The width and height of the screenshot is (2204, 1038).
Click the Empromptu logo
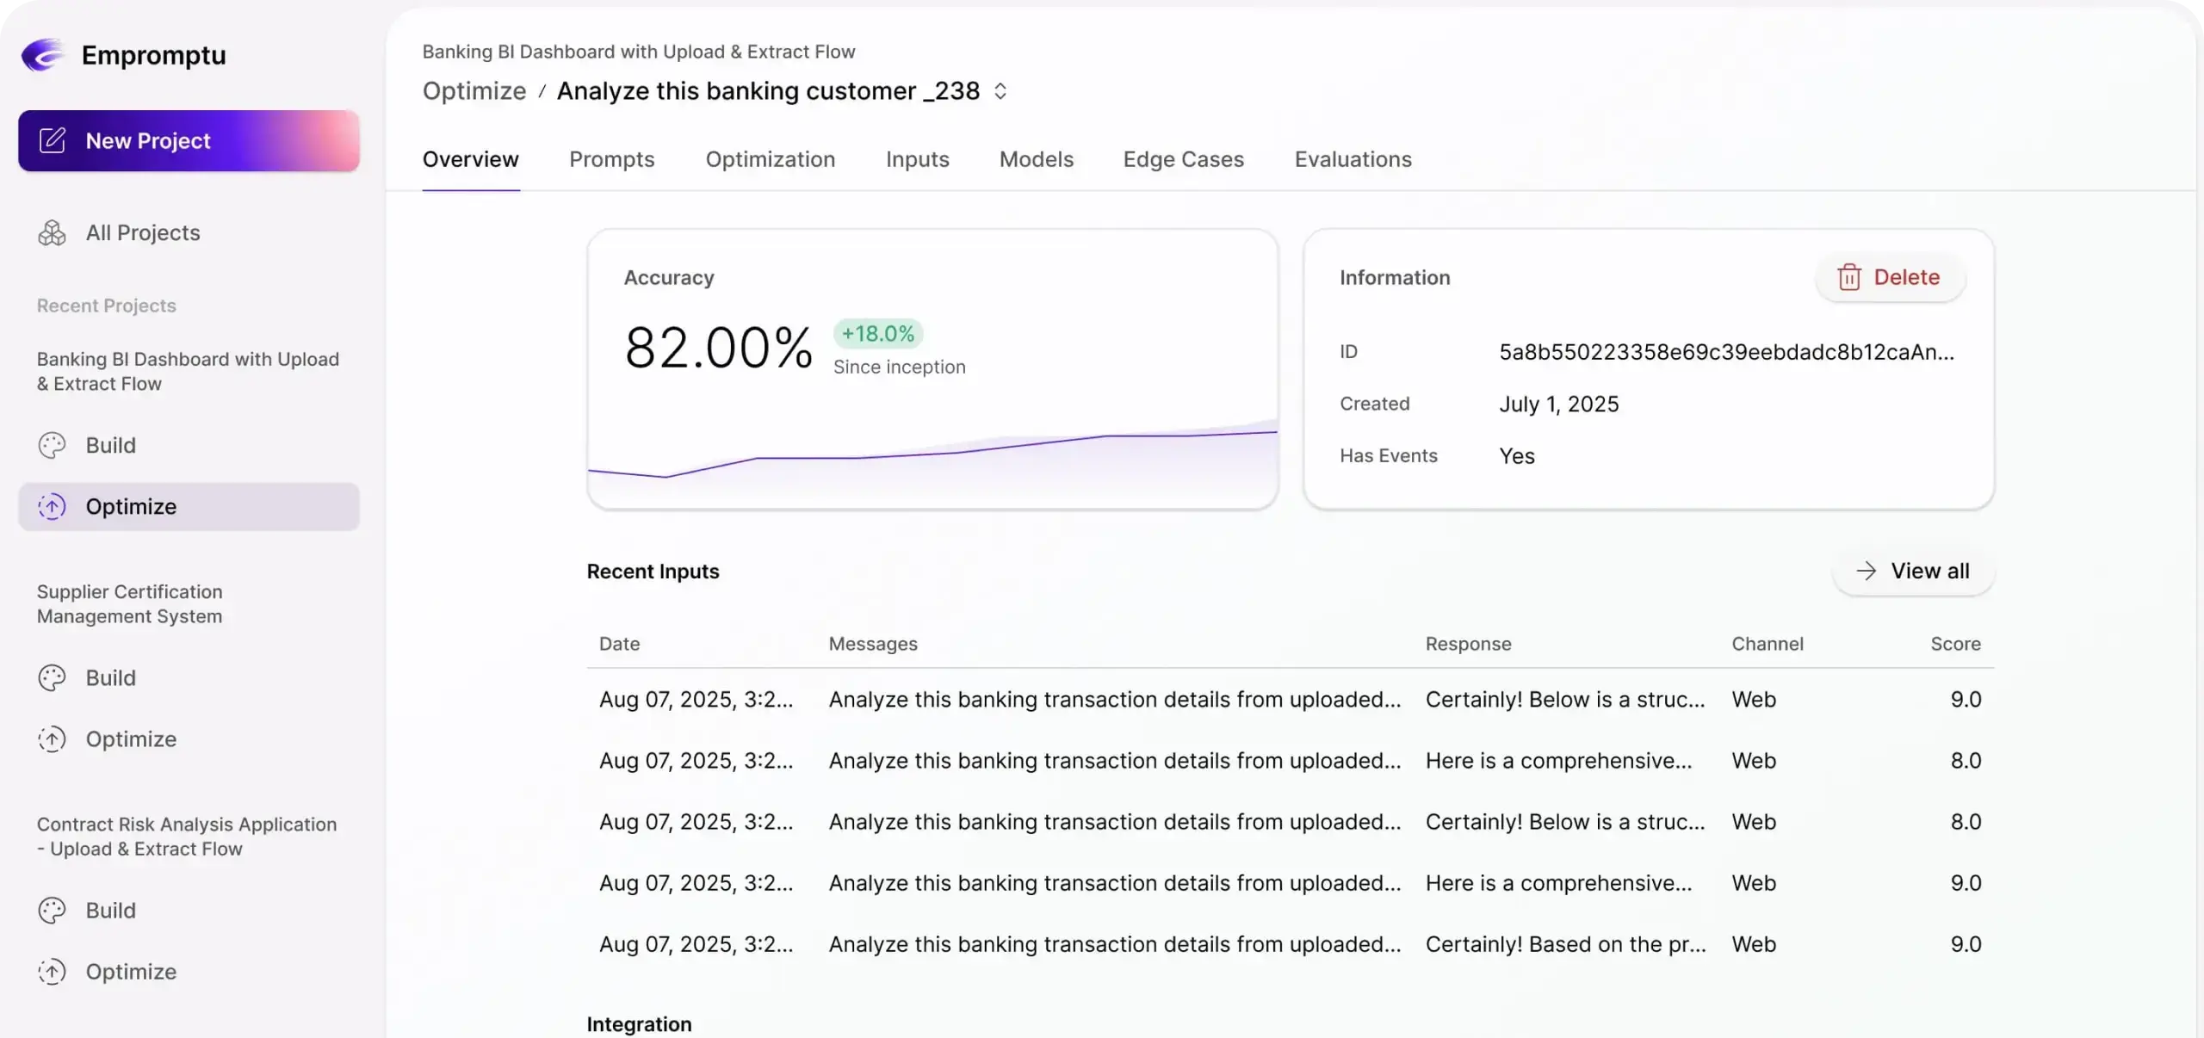(43, 55)
